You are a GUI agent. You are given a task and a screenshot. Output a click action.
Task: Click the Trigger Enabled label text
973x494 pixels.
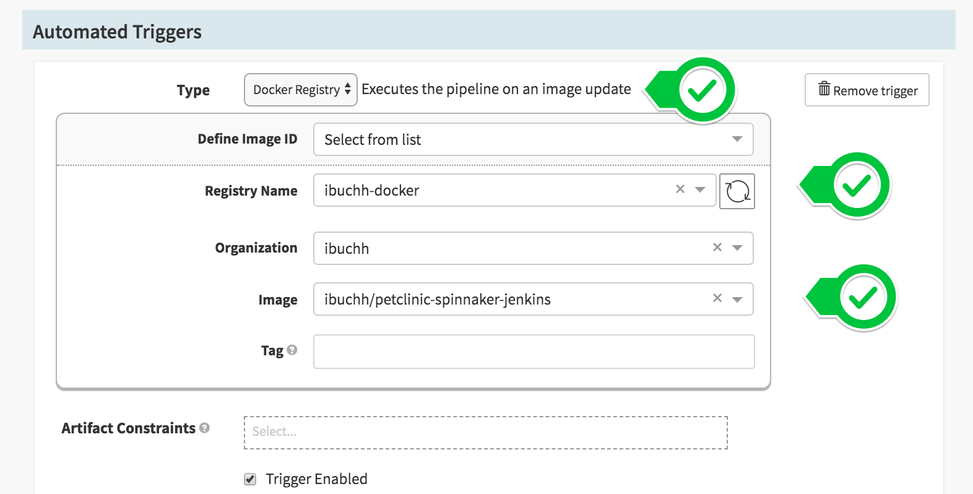[x=316, y=479]
